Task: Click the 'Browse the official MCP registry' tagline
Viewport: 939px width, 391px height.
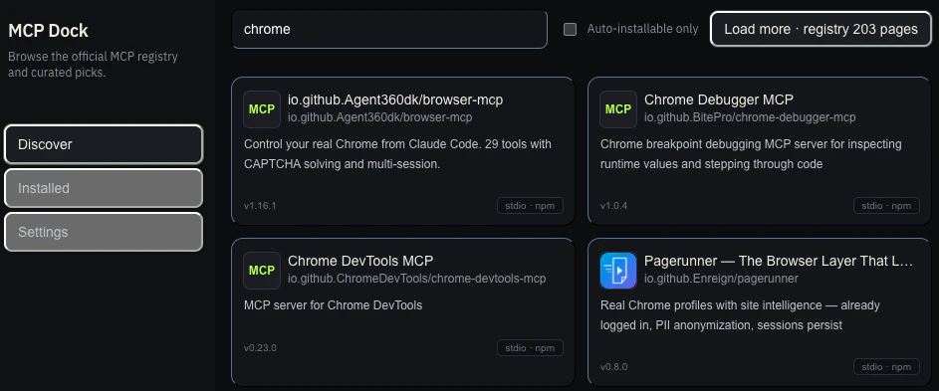Action: click(93, 65)
